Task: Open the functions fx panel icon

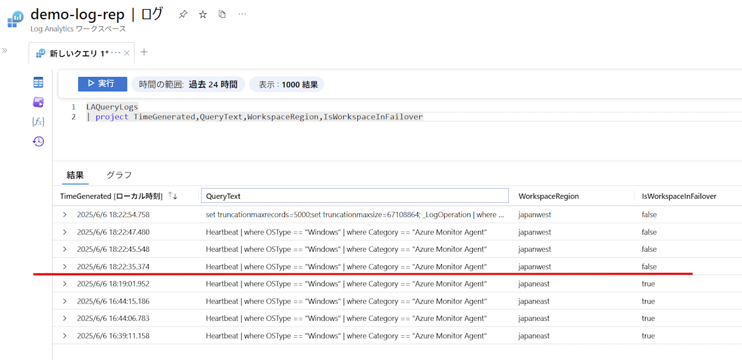Action: click(x=38, y=121)
